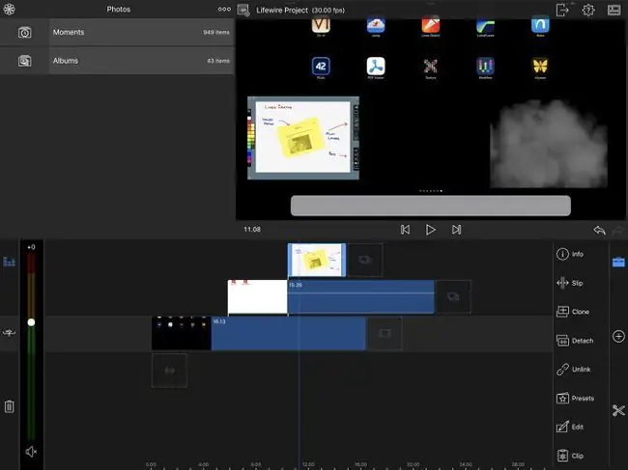The height and width of the screenshot is (470, 628).
Task: Toggle the track link icon at the left
Action: pos(10,332)
